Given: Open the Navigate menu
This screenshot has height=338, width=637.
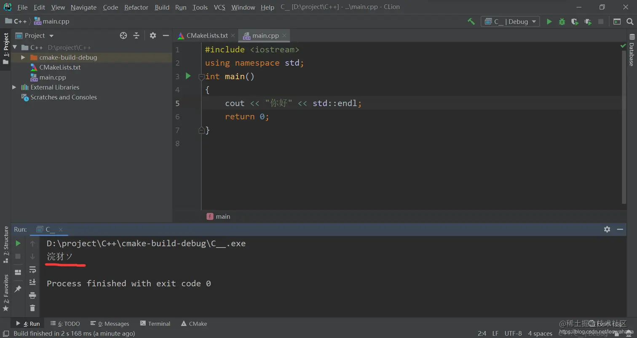Looking at the screenshot, I should coord(83,7).
